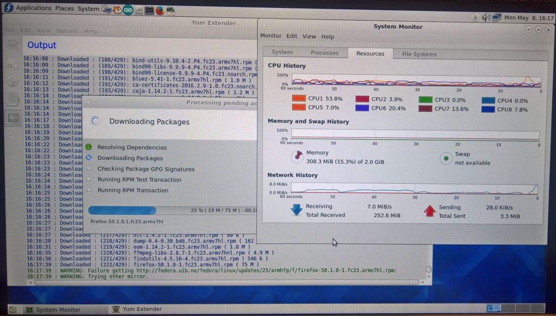Switch to the Processes tab
This screenshot has height=316, width=556.
pos(325,53)
